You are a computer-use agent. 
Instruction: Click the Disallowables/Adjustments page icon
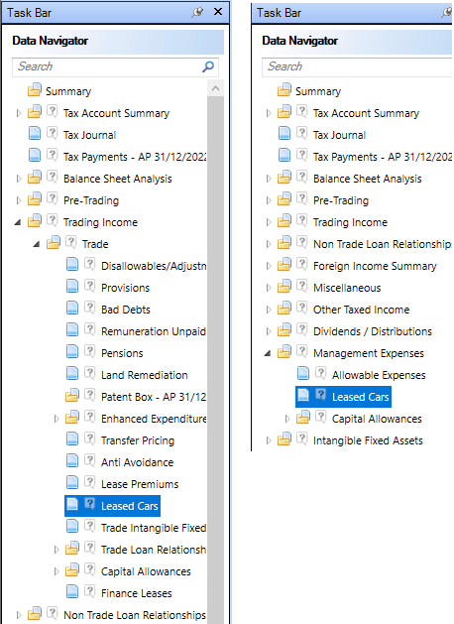[72, 264]
